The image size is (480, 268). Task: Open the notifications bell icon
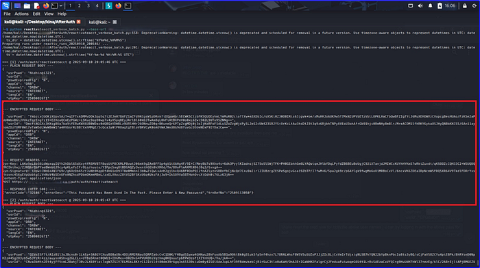point(430,5)
